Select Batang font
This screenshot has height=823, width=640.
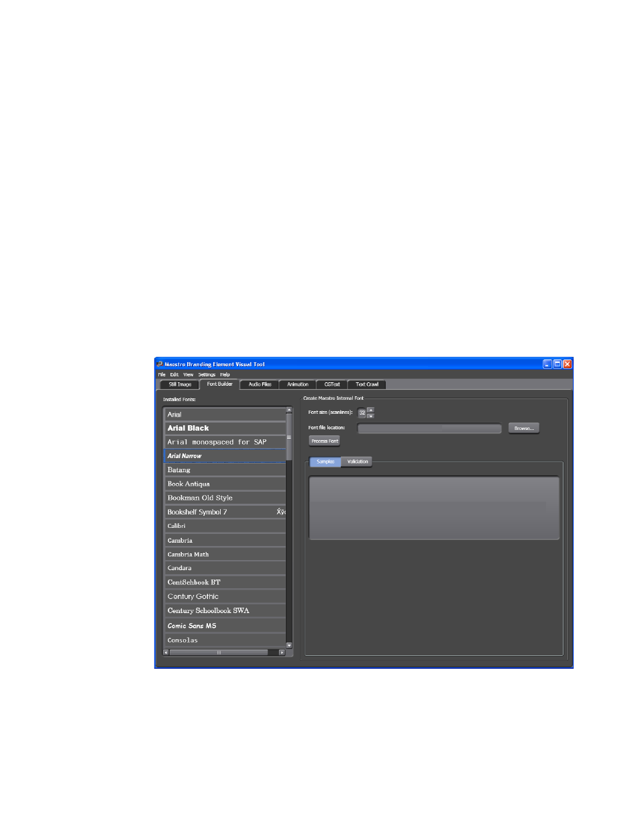pos(225,470)
